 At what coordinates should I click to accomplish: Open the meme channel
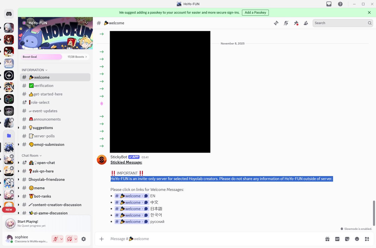click(55, 188)
